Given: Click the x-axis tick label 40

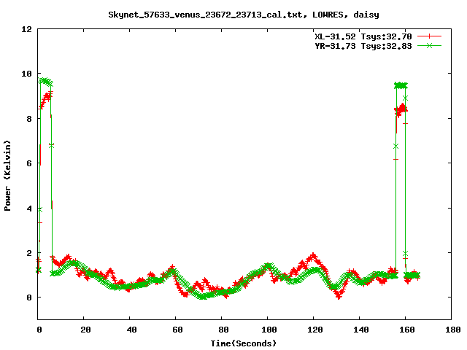Looking at the screenshot, I should coord(131,330).
